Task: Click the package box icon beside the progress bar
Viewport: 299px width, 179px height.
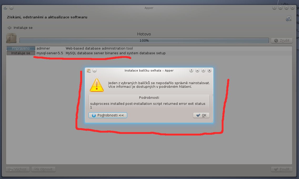Action: (x=11, y=38)
